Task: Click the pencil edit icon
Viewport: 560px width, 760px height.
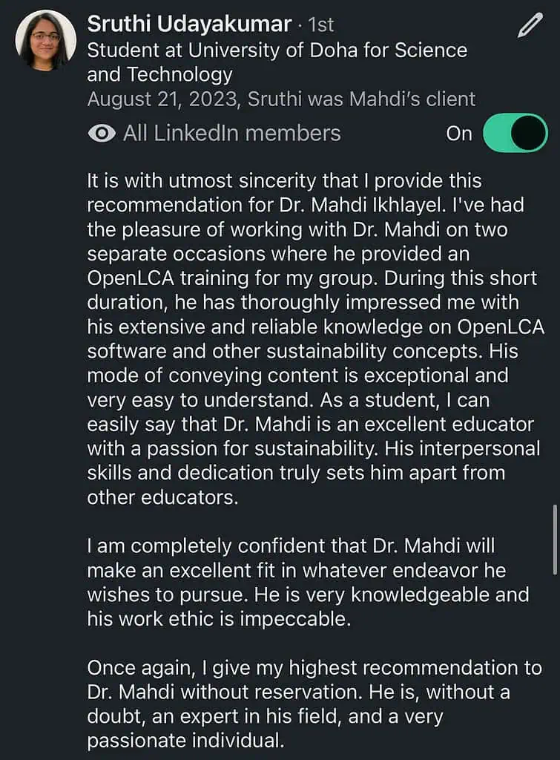Action: point(530,26)
